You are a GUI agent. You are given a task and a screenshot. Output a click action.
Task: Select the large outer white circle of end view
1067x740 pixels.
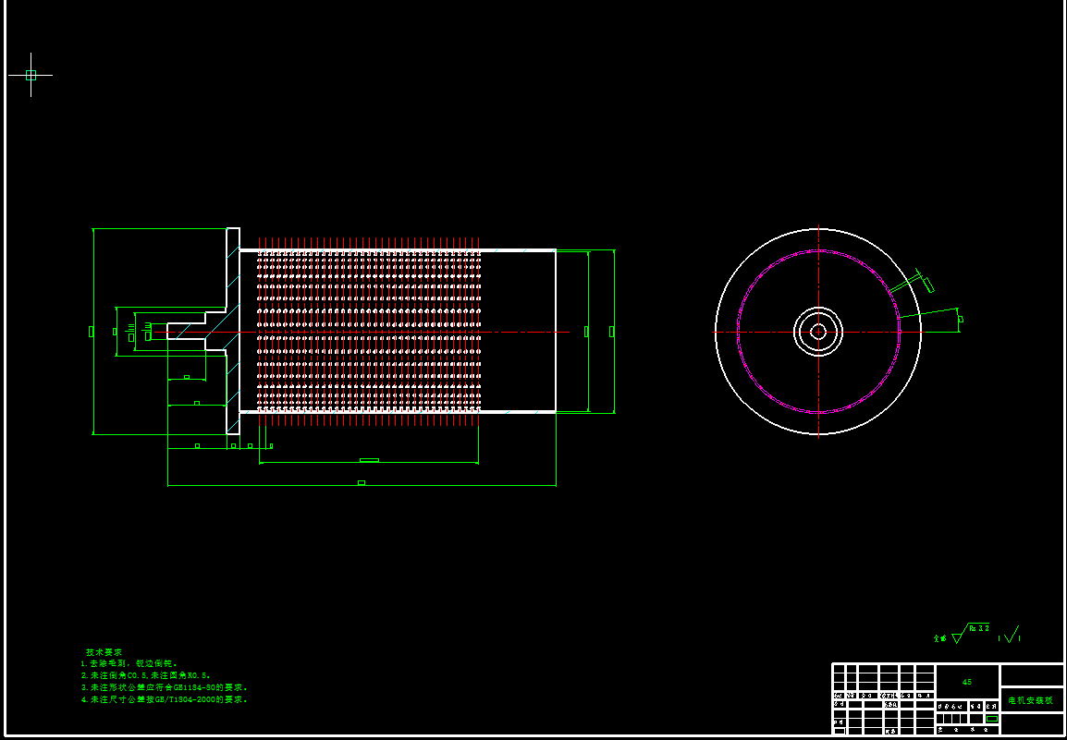tap(818, 332)
